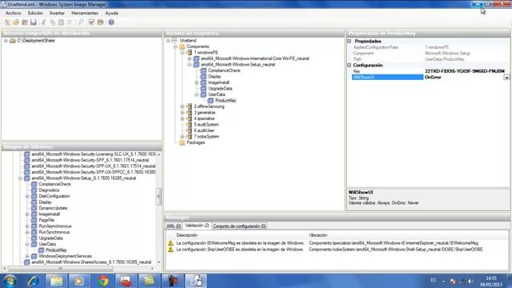The height and width of the screenshot is (288, 512).
Task: Expand the C:\DeploymentShare node
Action: [x=6, y=41]
